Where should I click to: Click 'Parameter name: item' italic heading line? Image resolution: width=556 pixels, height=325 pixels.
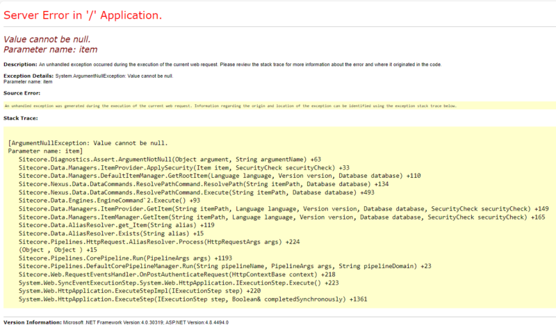click(50, 49)
